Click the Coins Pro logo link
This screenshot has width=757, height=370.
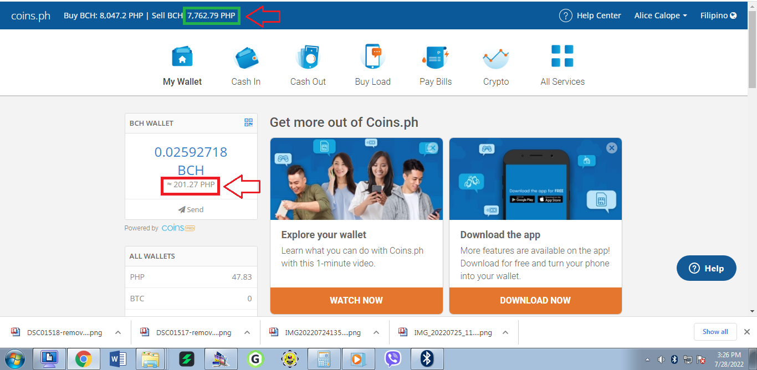coord(178,228)
